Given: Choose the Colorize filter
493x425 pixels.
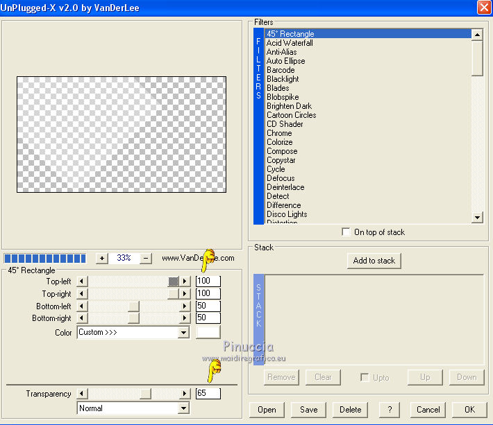Looking at the screenshot, I should coord(280,142).
